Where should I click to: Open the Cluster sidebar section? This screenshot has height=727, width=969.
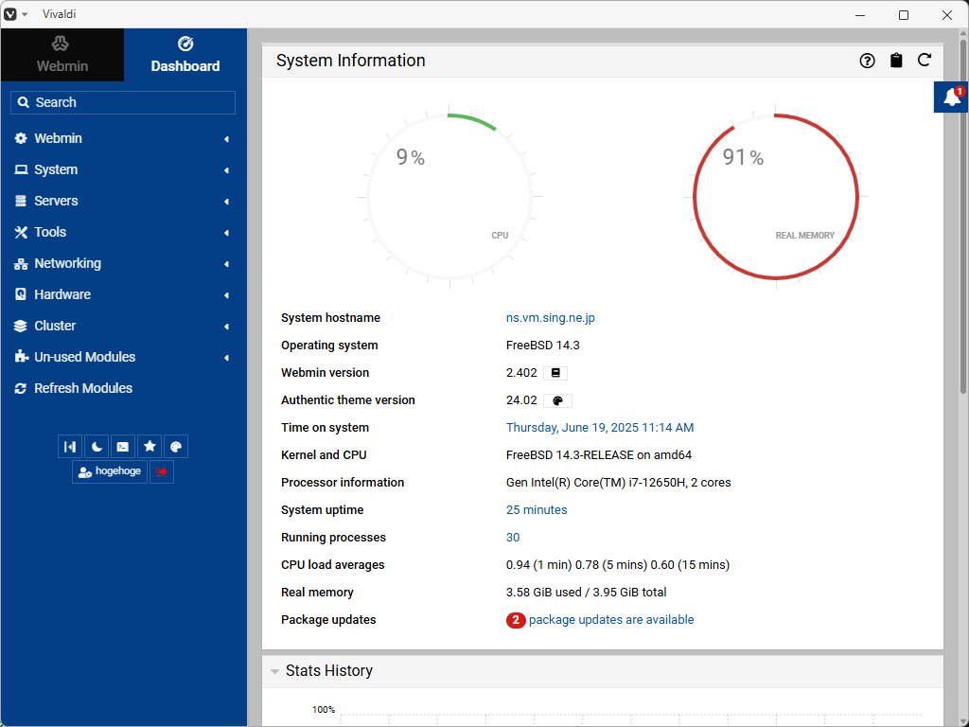tap(123, 326)
